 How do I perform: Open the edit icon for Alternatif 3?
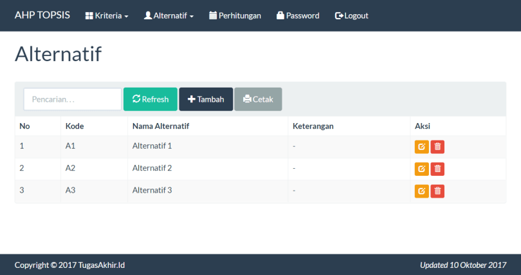point(421,191)
